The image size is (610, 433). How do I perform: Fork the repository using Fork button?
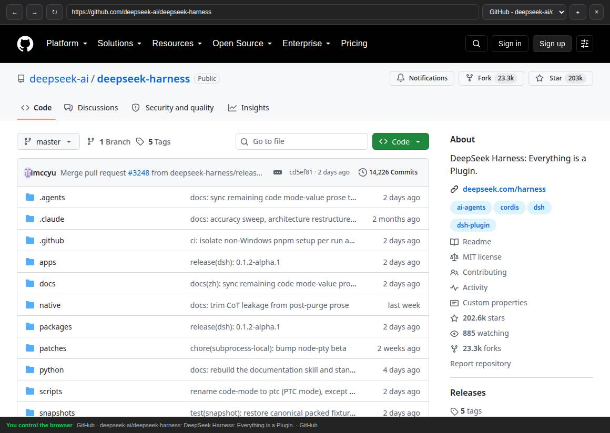pyautogui.click(x=491, y=78)
